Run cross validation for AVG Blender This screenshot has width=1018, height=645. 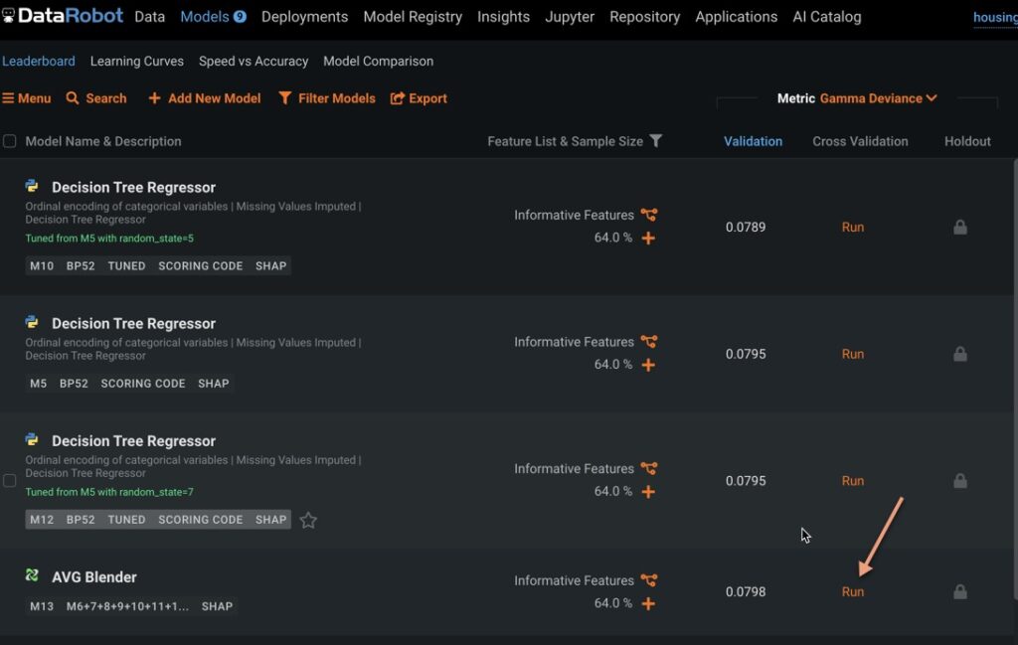click(852, 591)
